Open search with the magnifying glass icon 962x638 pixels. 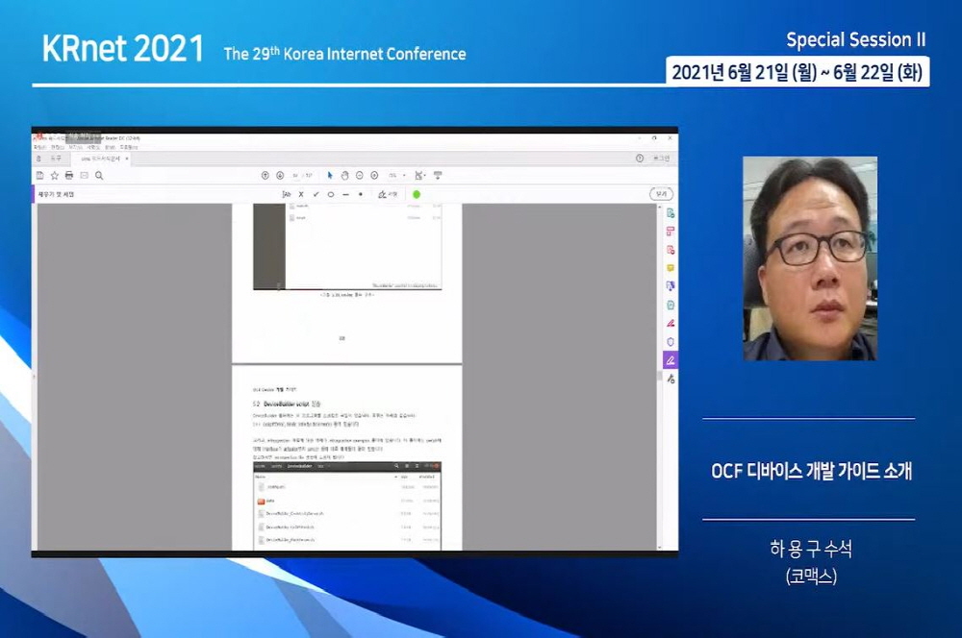tap(99, 176)
